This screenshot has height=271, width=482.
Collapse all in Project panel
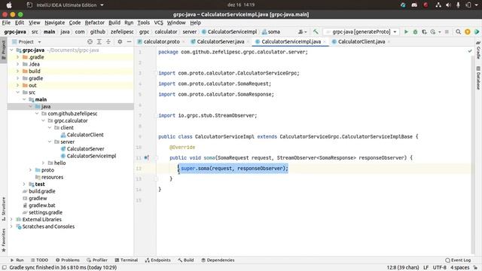pos(108,41)
